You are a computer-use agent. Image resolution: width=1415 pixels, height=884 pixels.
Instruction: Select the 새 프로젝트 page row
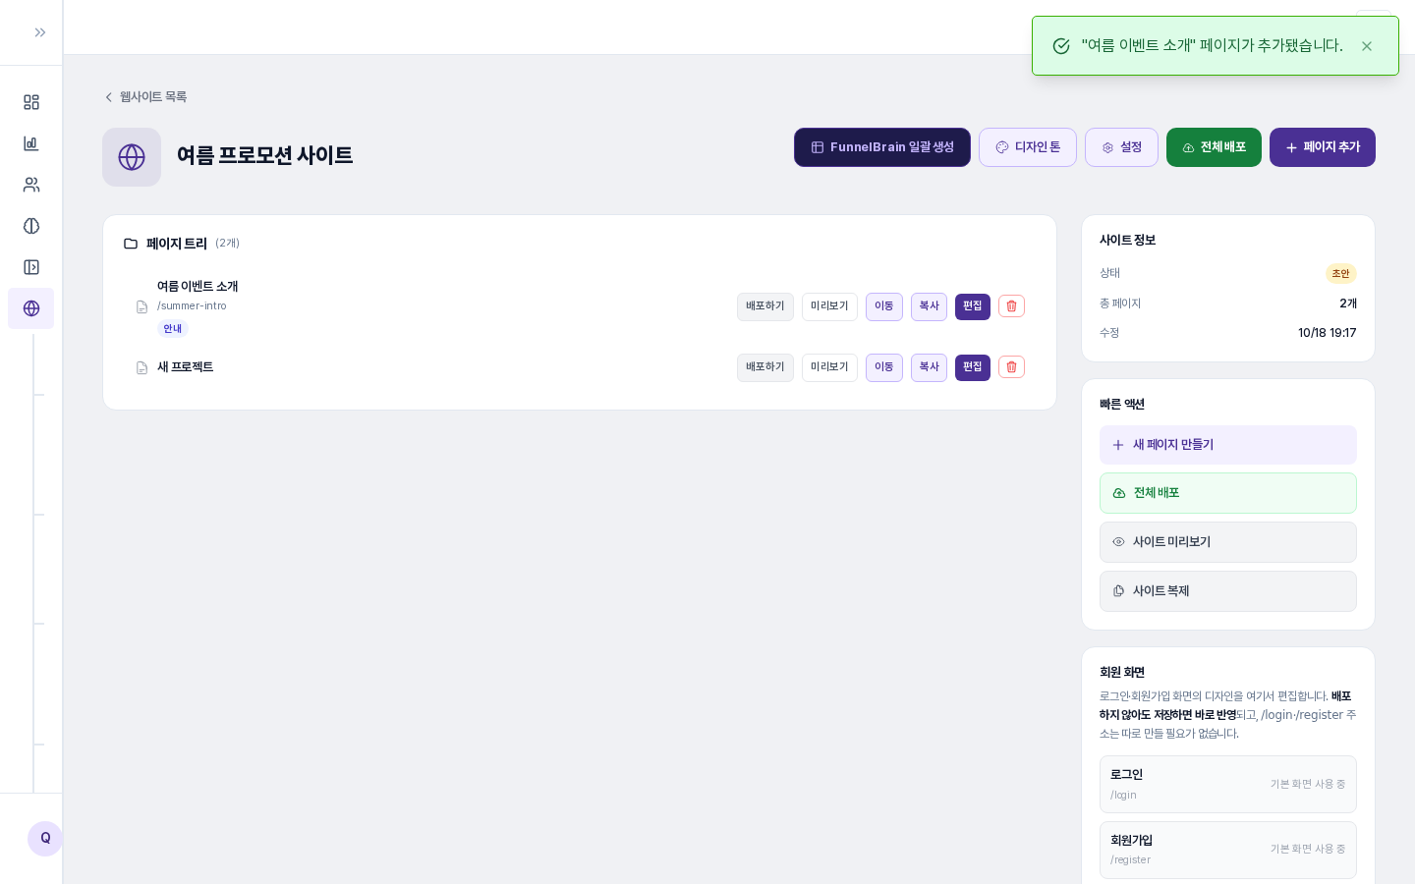pos(580,367)
